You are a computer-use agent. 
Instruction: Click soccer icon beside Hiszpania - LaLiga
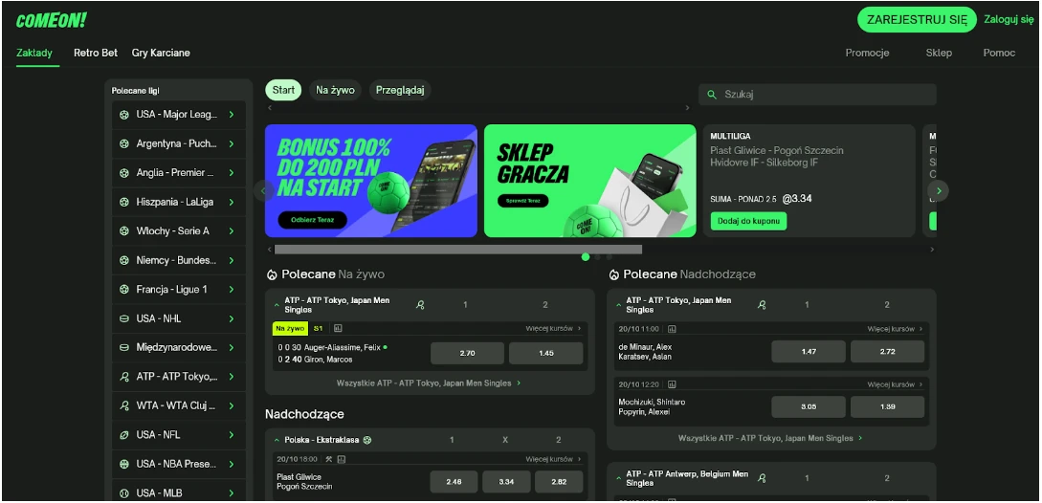click(123, 202)
